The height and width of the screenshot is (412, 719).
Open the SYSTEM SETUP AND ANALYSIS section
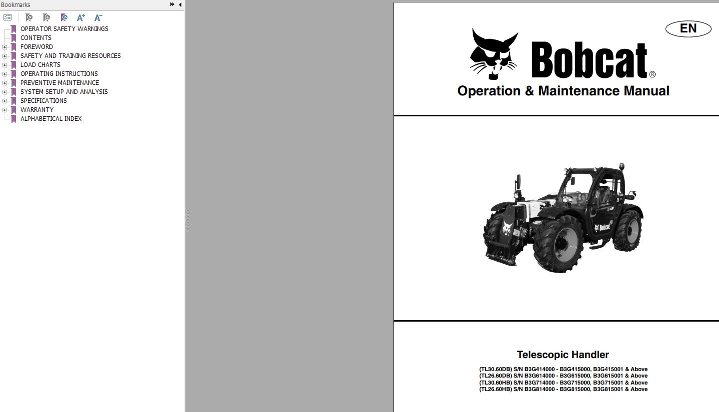(x=64, y=91)
